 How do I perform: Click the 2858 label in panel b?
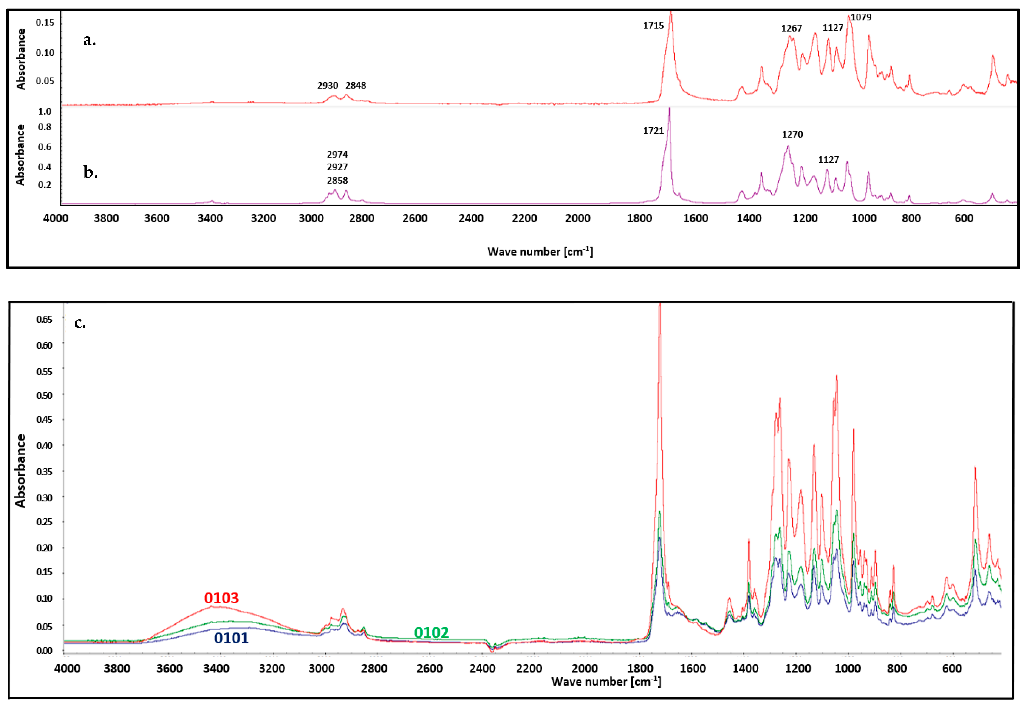(x=337, y=181)
